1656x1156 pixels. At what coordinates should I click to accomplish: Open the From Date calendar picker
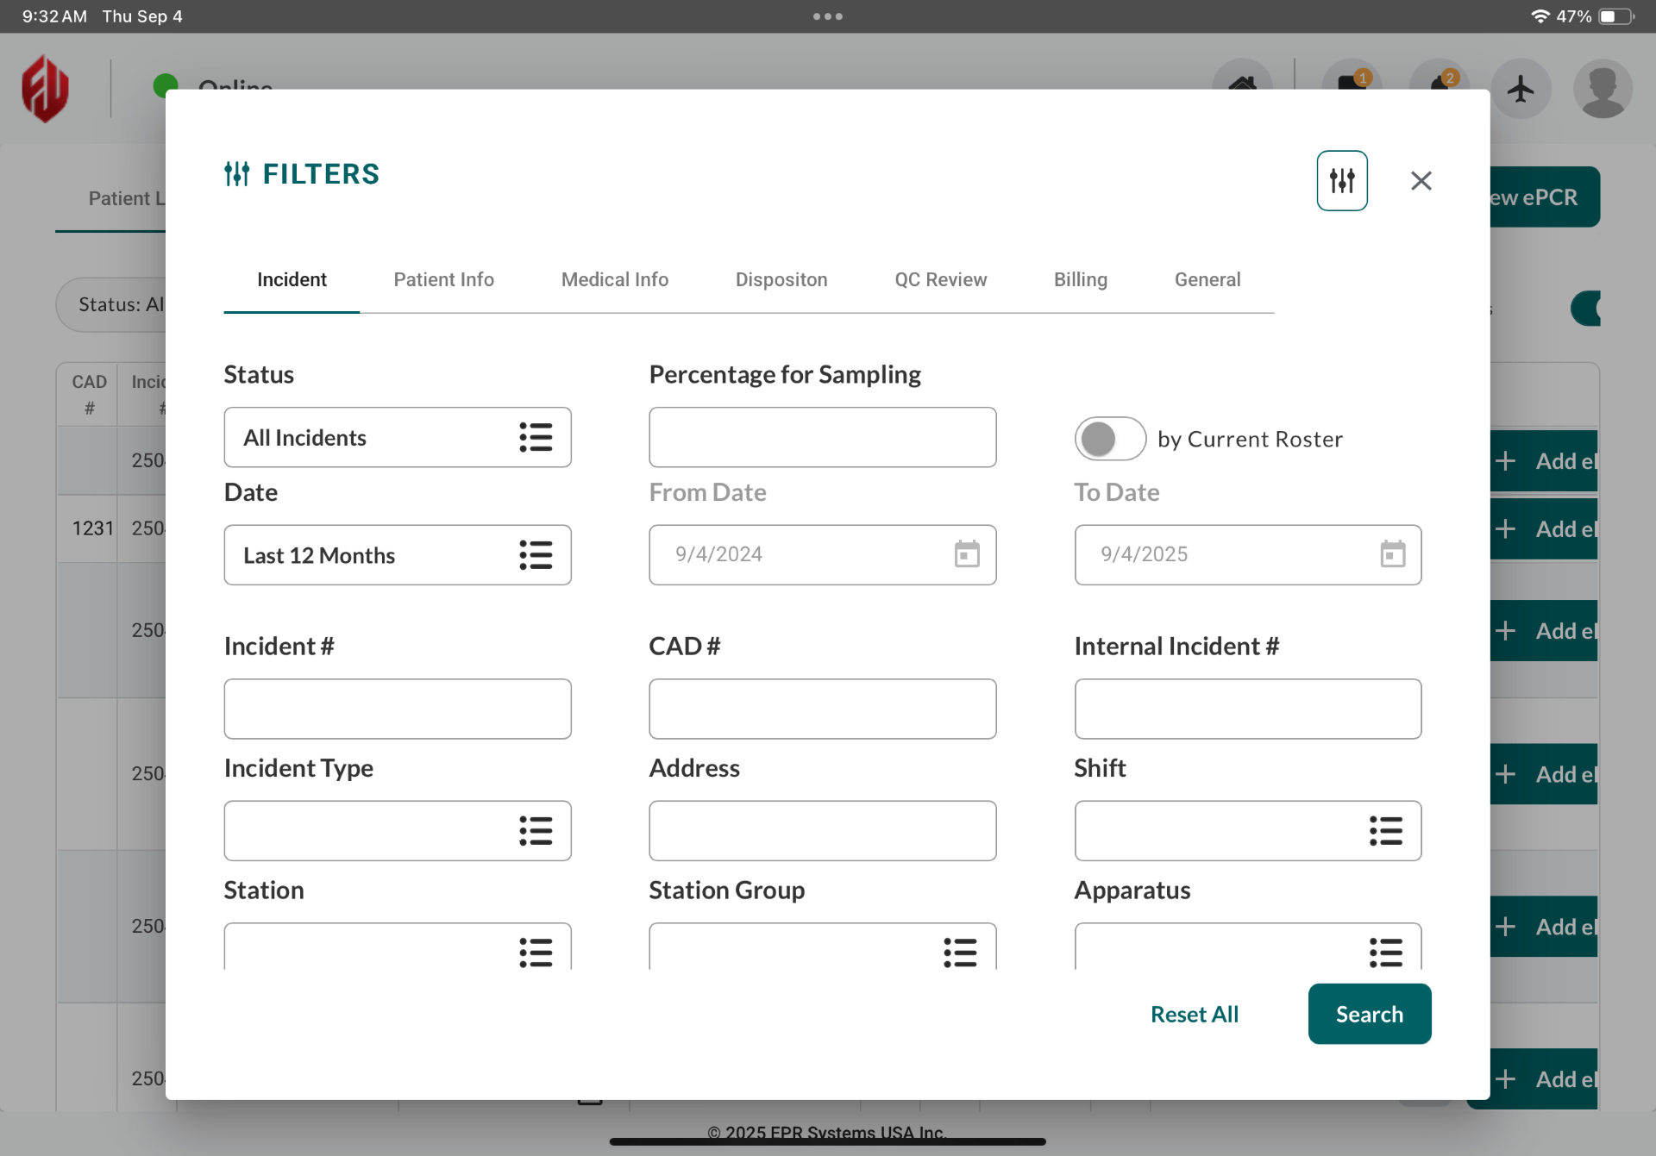point(967,554)
